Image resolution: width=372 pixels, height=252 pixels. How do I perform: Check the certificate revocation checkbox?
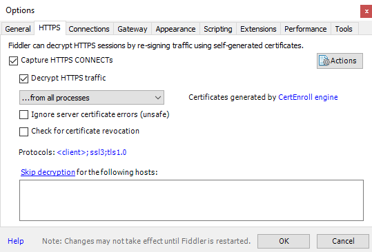coord(23,132)
